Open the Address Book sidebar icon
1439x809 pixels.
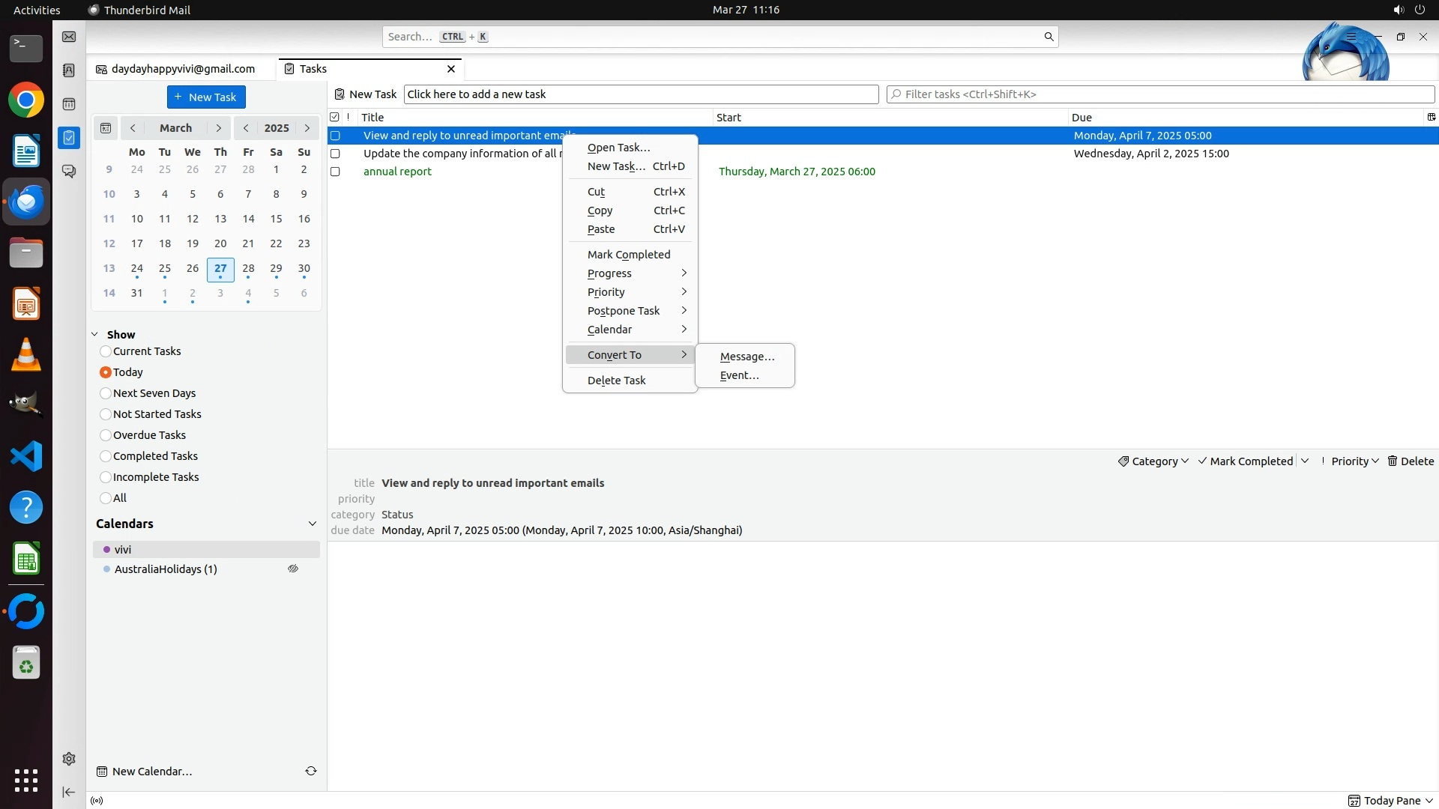point(69,70)
